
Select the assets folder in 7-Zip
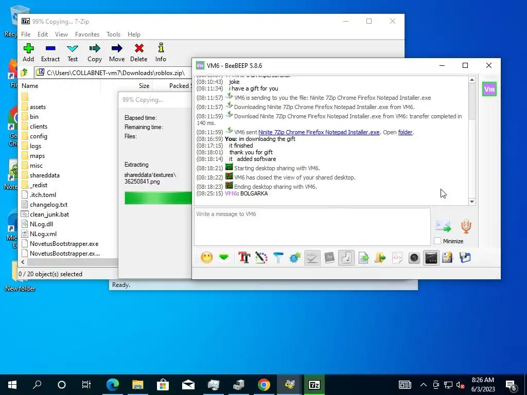[x=38, y=107]
